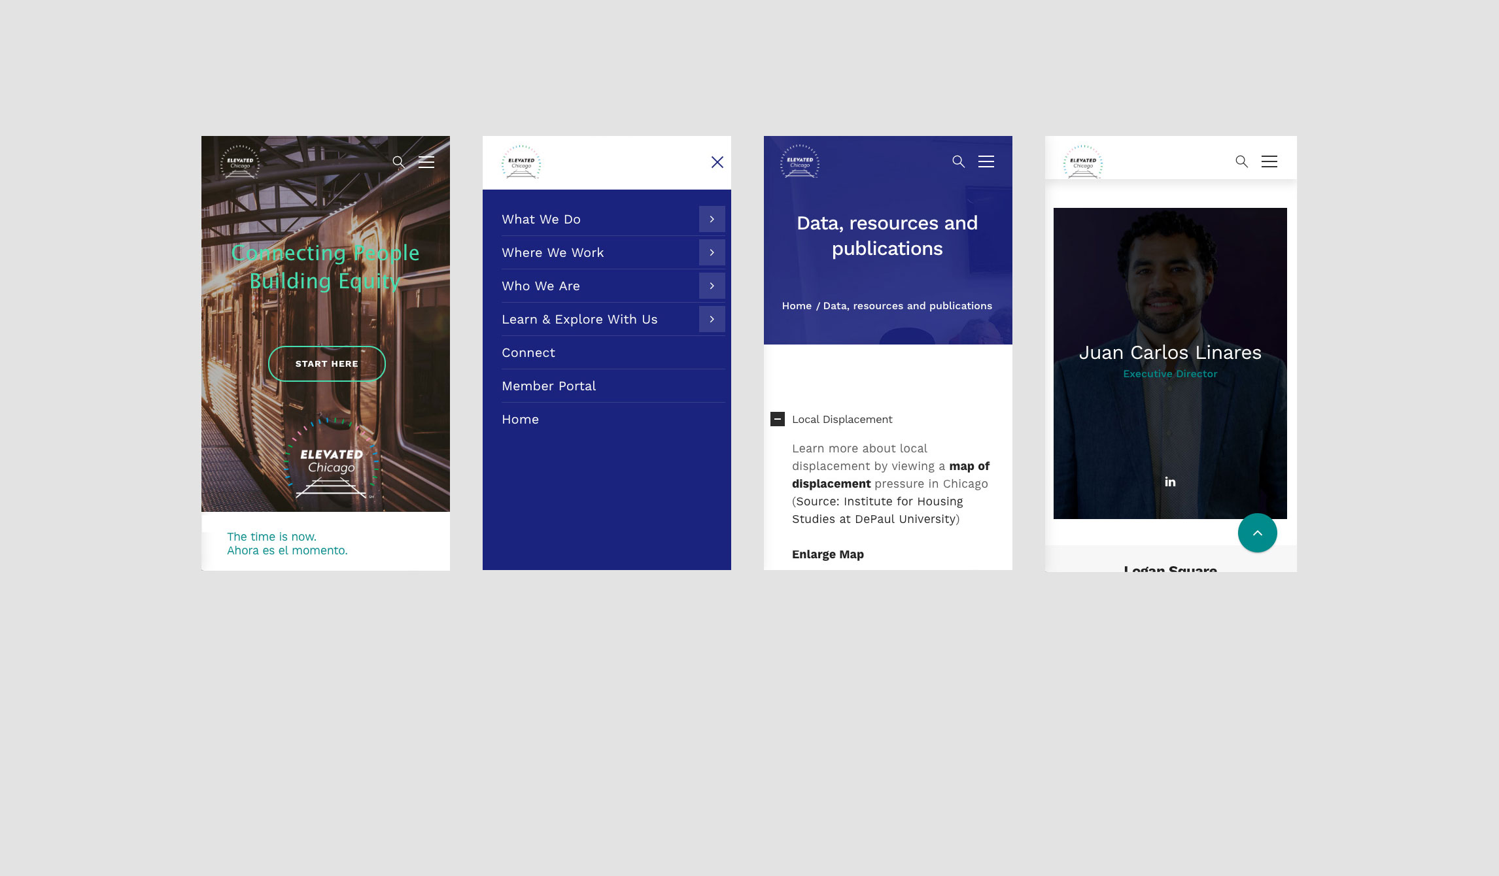The width and height of the screenshot is (1499, 876).
Task: Click the START HERE button
Action: click(326, 363)
